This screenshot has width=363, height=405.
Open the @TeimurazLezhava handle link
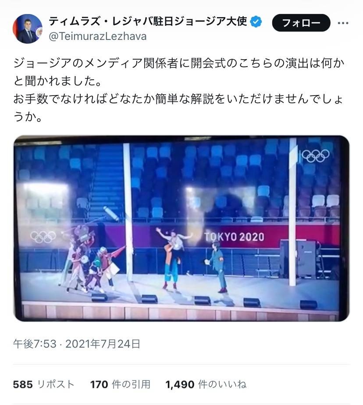click(98, 36)
